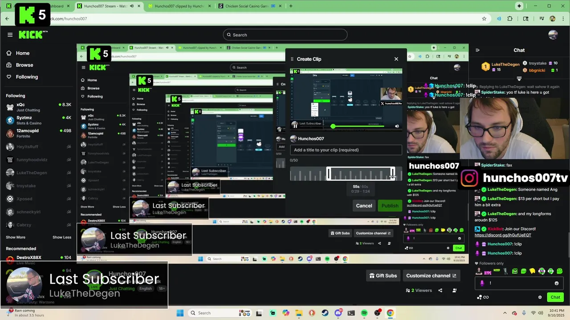570x320 pixels.
Task: Switch to Chicken Social Casino browser tab
Action: click(250, 6)
